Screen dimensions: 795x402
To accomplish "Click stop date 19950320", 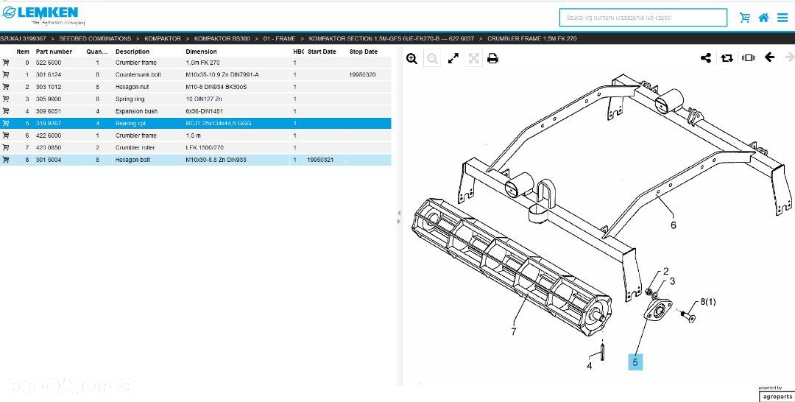I will [x=362, y=74].
